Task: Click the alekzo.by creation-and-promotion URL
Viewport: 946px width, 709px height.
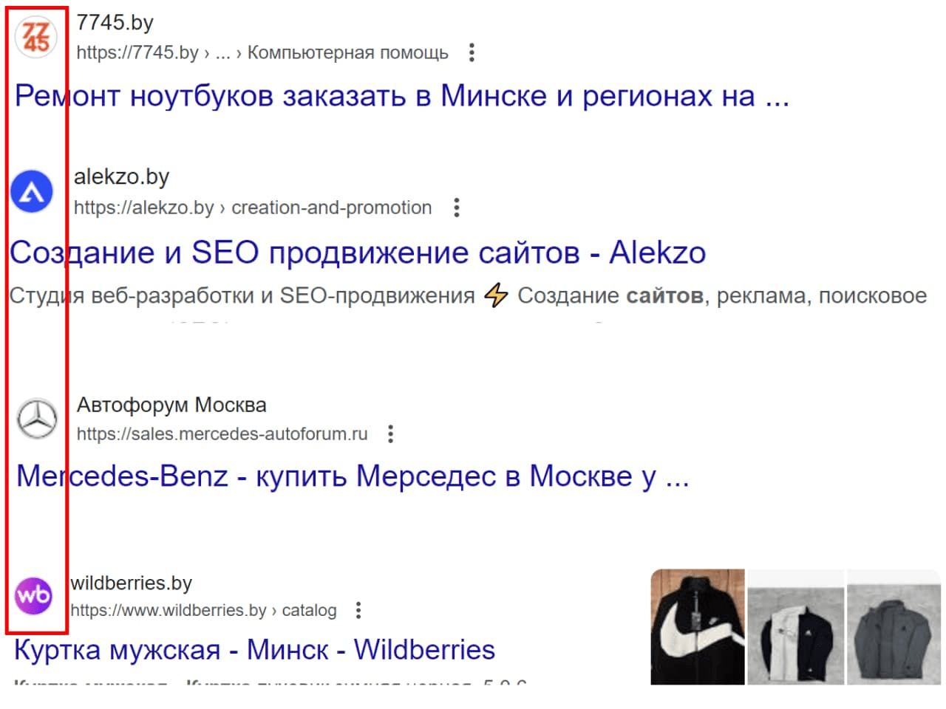Action: point(253,208)
